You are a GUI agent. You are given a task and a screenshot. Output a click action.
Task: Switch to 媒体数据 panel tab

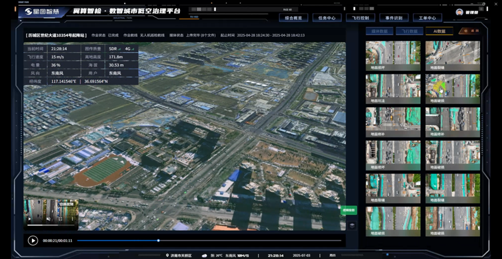[x=380, y=31]
